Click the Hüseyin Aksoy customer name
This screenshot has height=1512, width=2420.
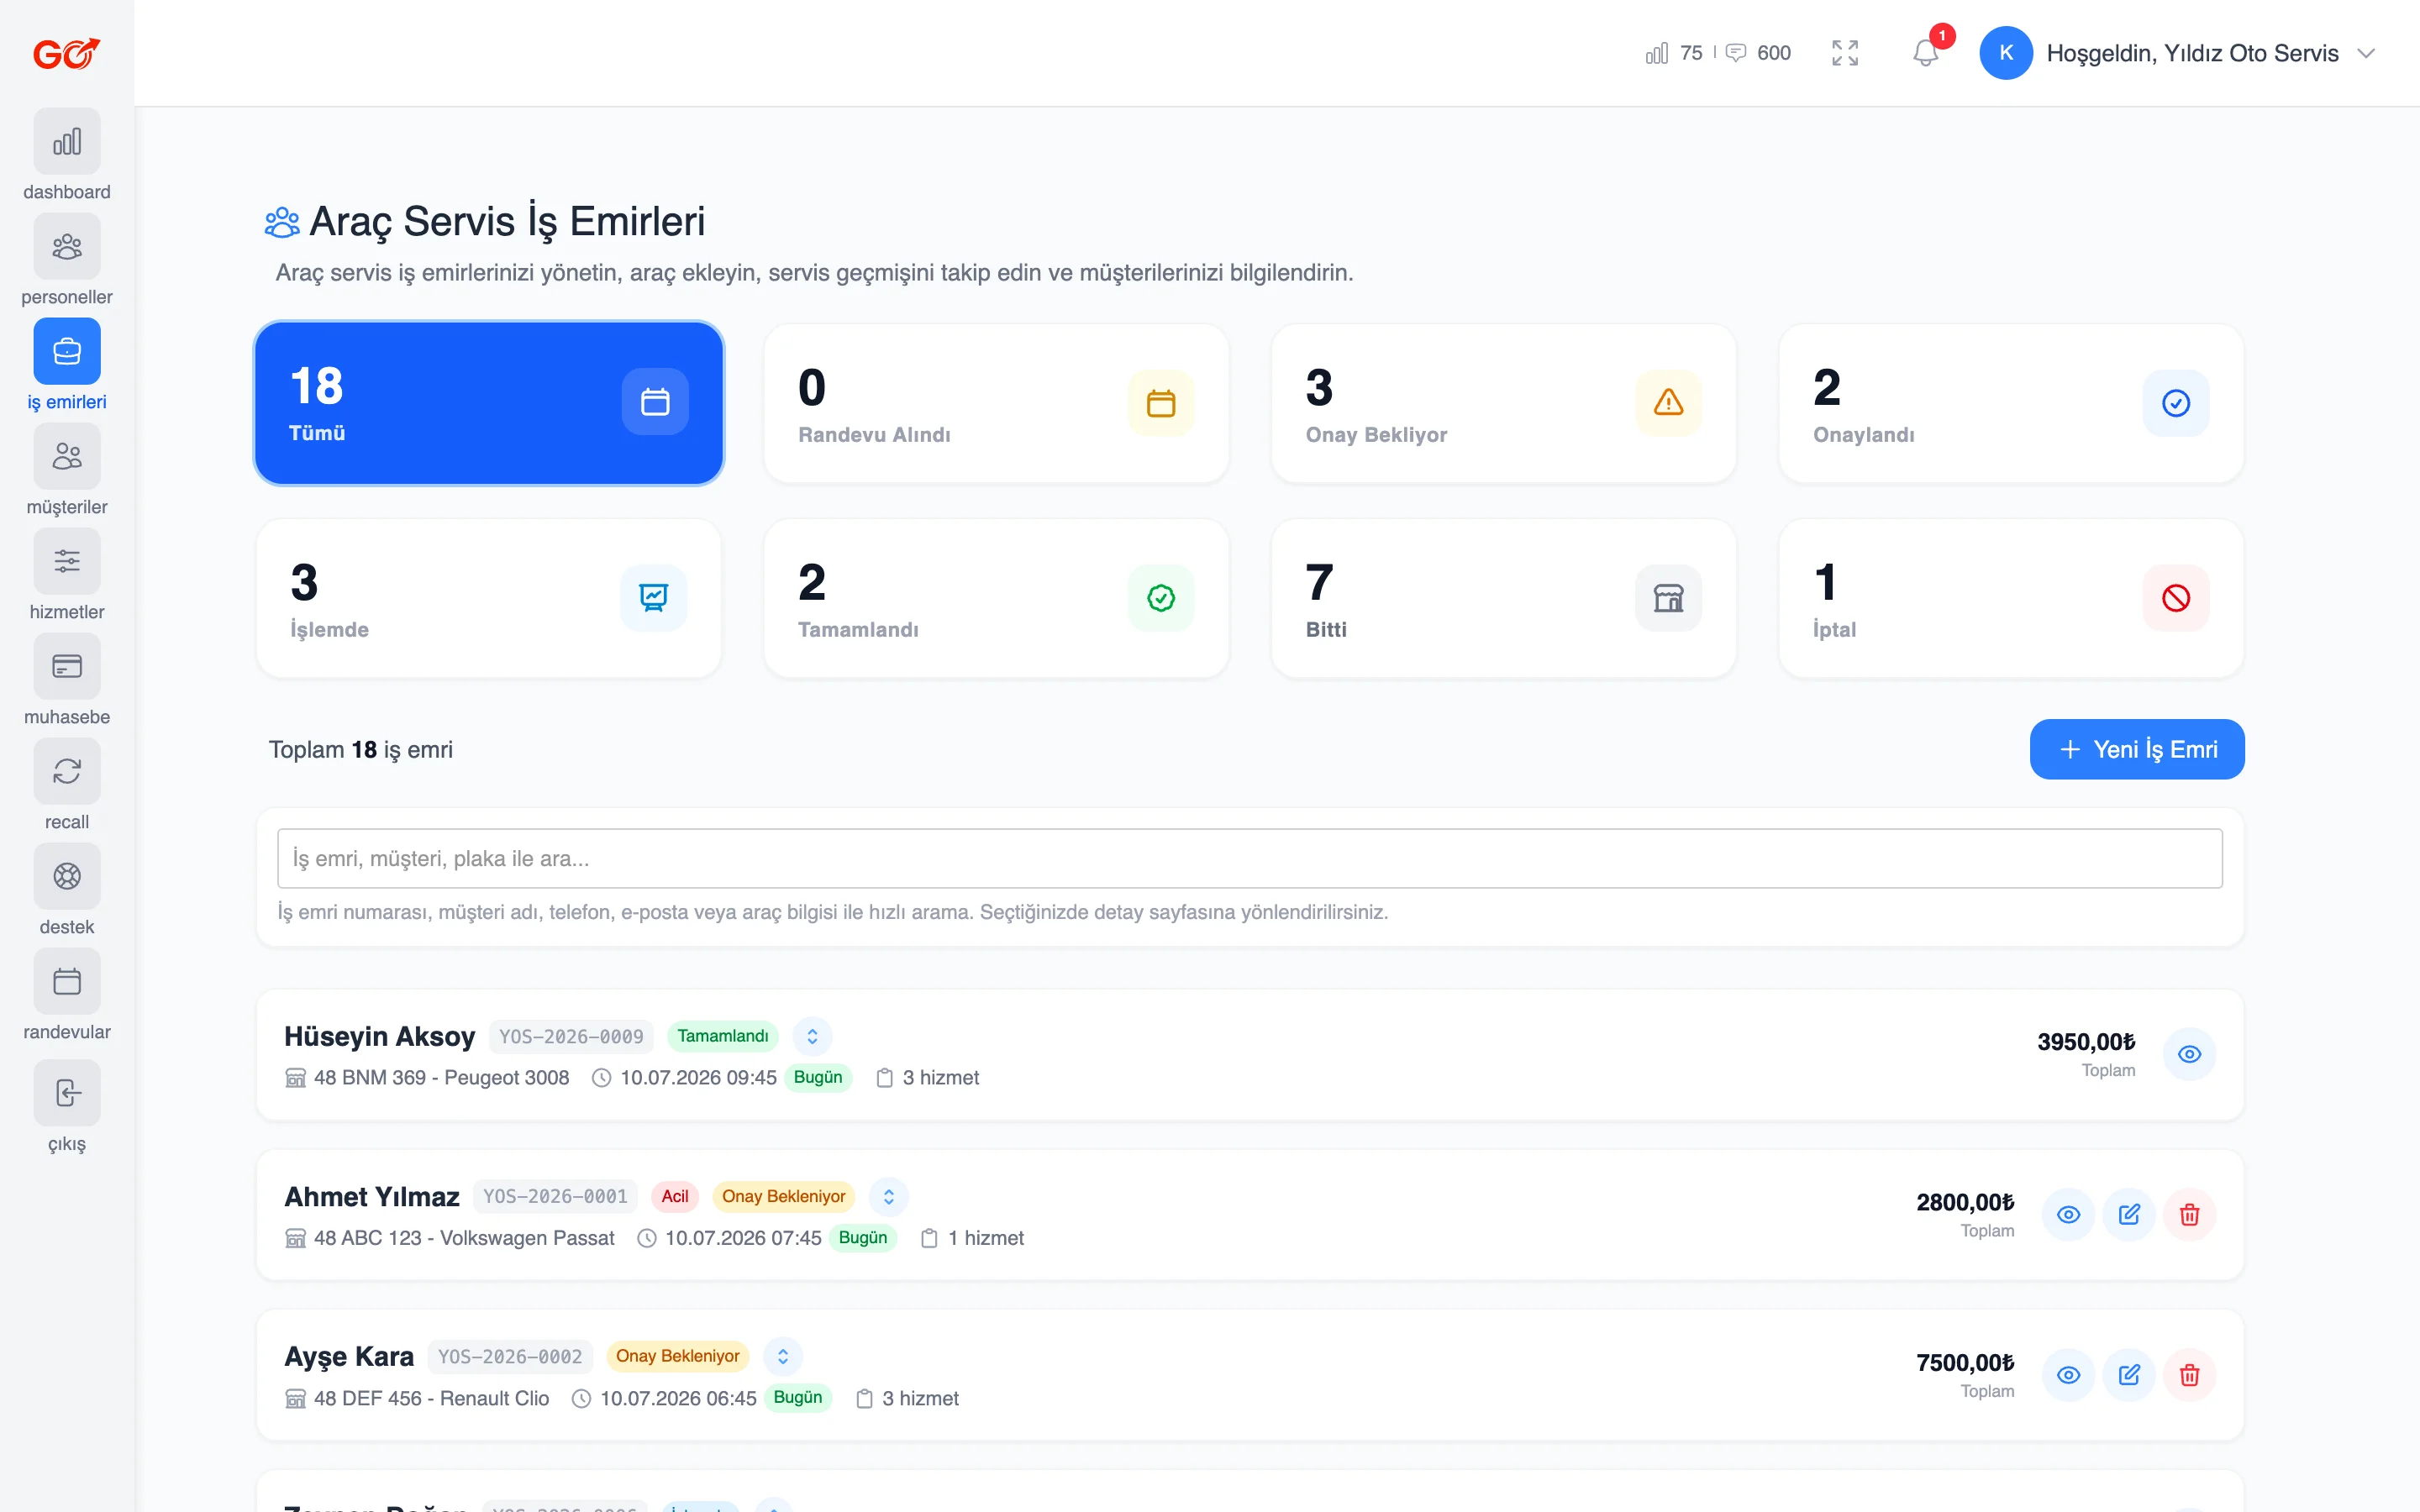coord(379,1037)
